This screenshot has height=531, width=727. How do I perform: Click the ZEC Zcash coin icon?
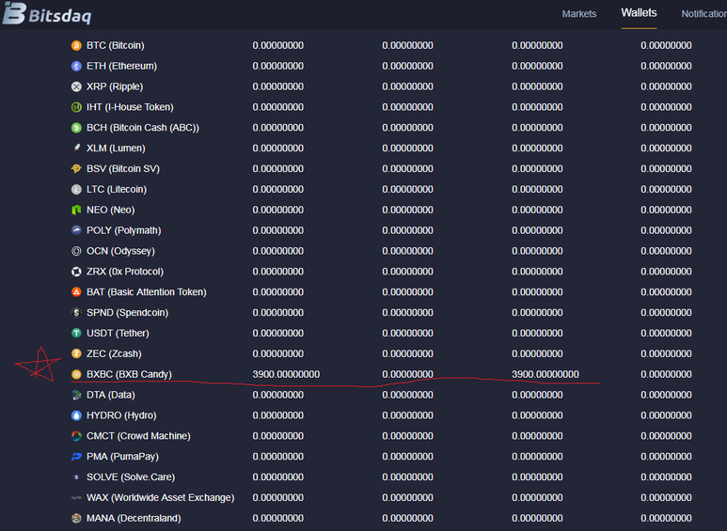76,353
